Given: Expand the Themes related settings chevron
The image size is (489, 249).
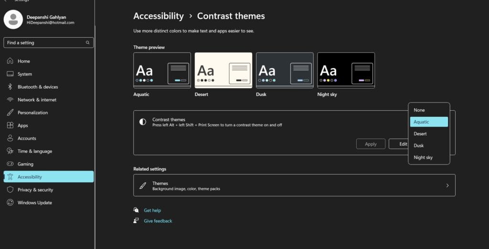Looking at the screenshot, I should (x=447, y=186).
